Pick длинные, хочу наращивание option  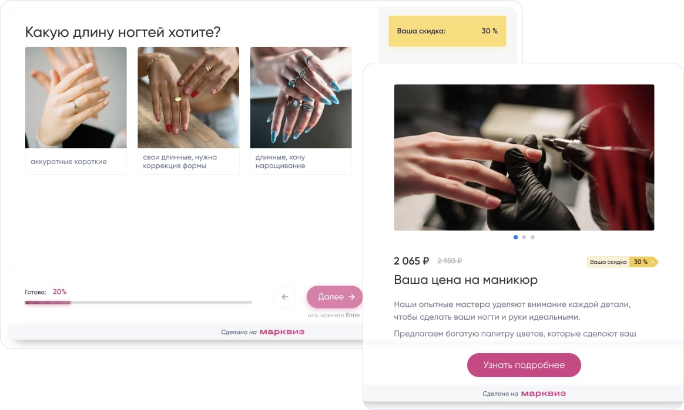[280, 161]
